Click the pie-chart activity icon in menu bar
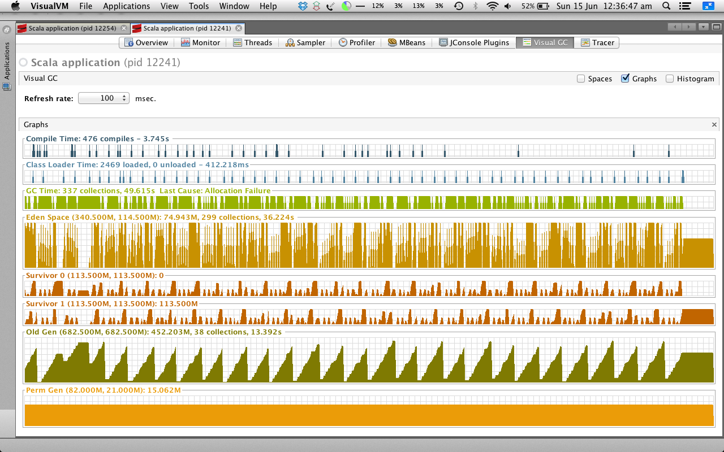 [346, 6]
